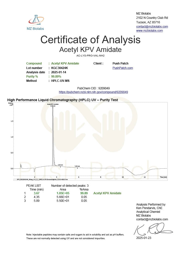The height and width of the screenshot is (257, 181).
Task: Select the signature date 2025-01-23
Action: coord(144,238)
